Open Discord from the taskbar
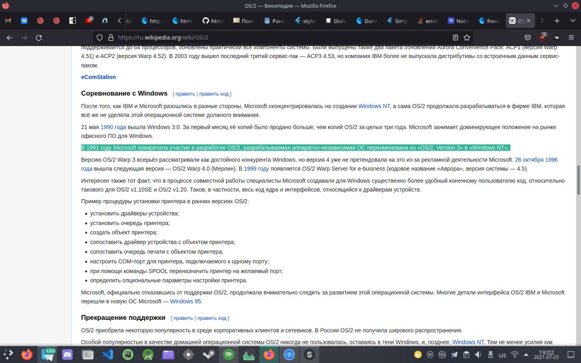The height and width of the screenshot is (363, 581). 68,354
